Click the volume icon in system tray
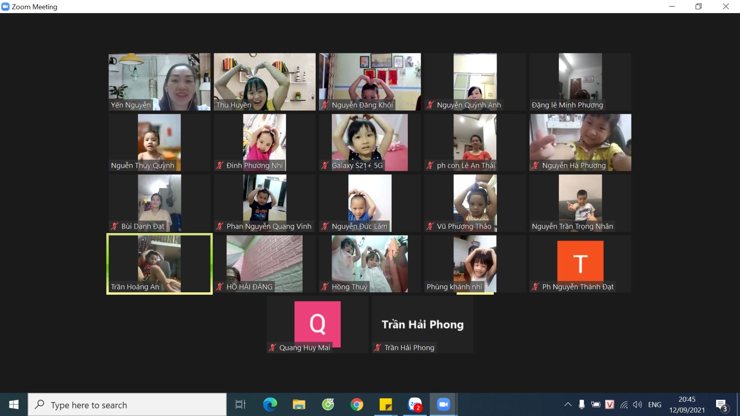The width and height of the screenshot is (740, 416). point(637,405)
